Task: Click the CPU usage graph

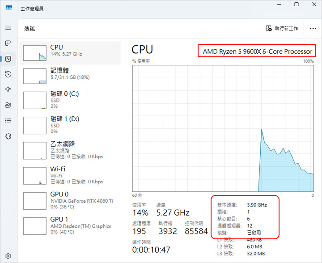Action: click(223, 128)
